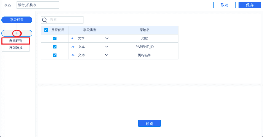Click the 取消 button
263x137 pixels.
coord(224,5)
